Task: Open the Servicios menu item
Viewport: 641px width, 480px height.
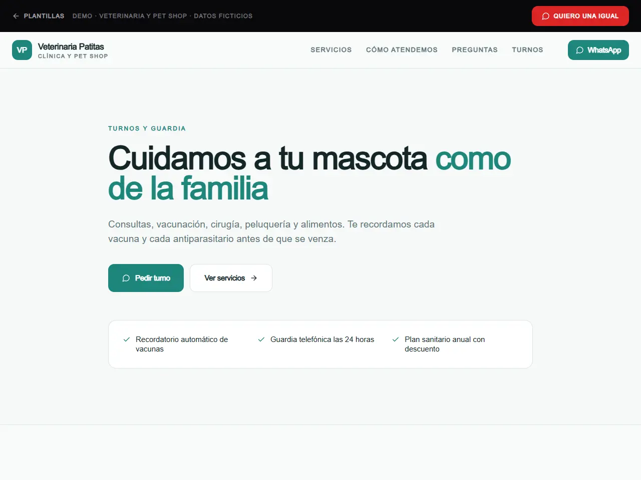Action: tap(331, 50)
